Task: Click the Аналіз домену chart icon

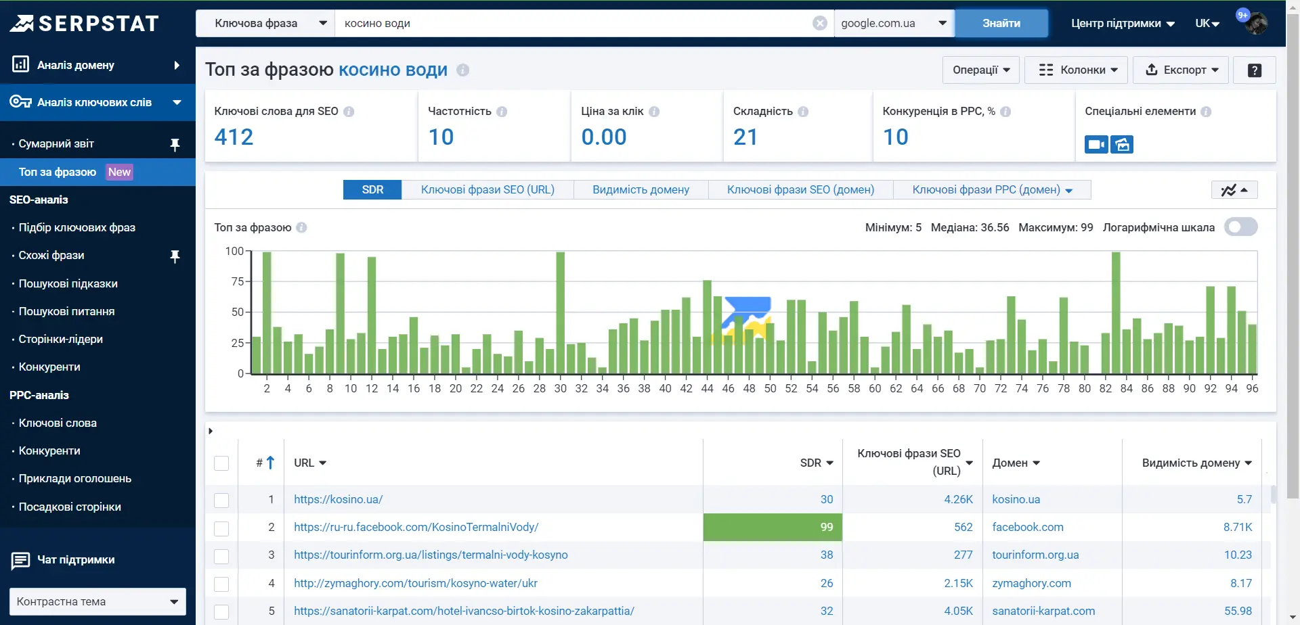Action: click(x=21, y=64)
